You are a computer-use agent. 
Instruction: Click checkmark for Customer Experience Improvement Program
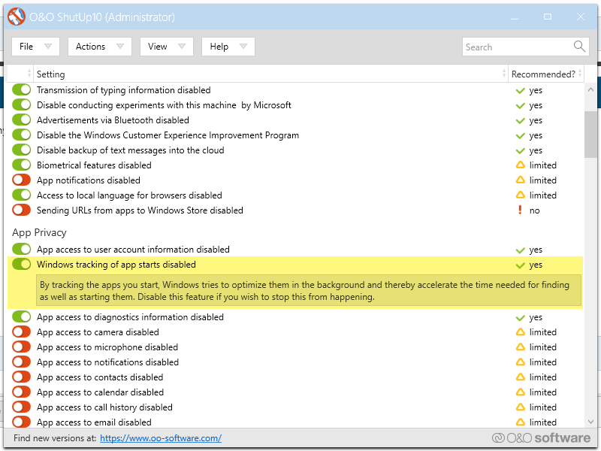(x=520, y=135)
